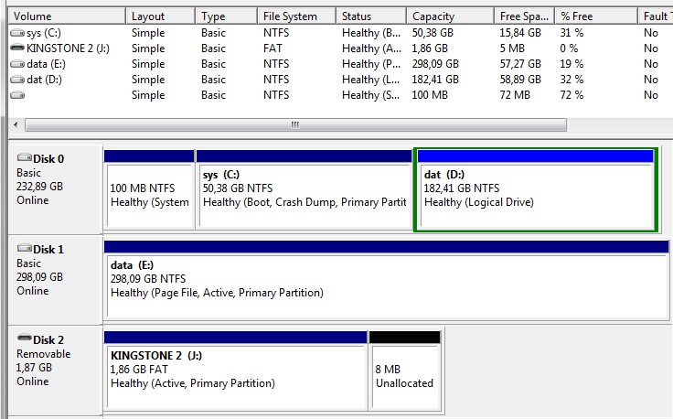Sort list by Capacity column header
673x419 pixels.
coord(450,16)
